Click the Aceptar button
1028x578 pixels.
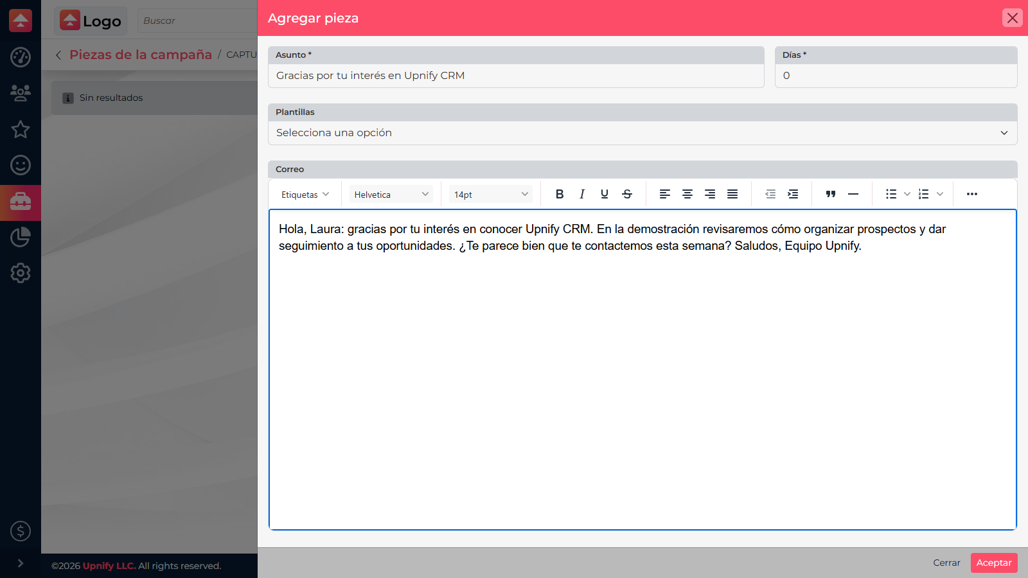pos(994,563)
